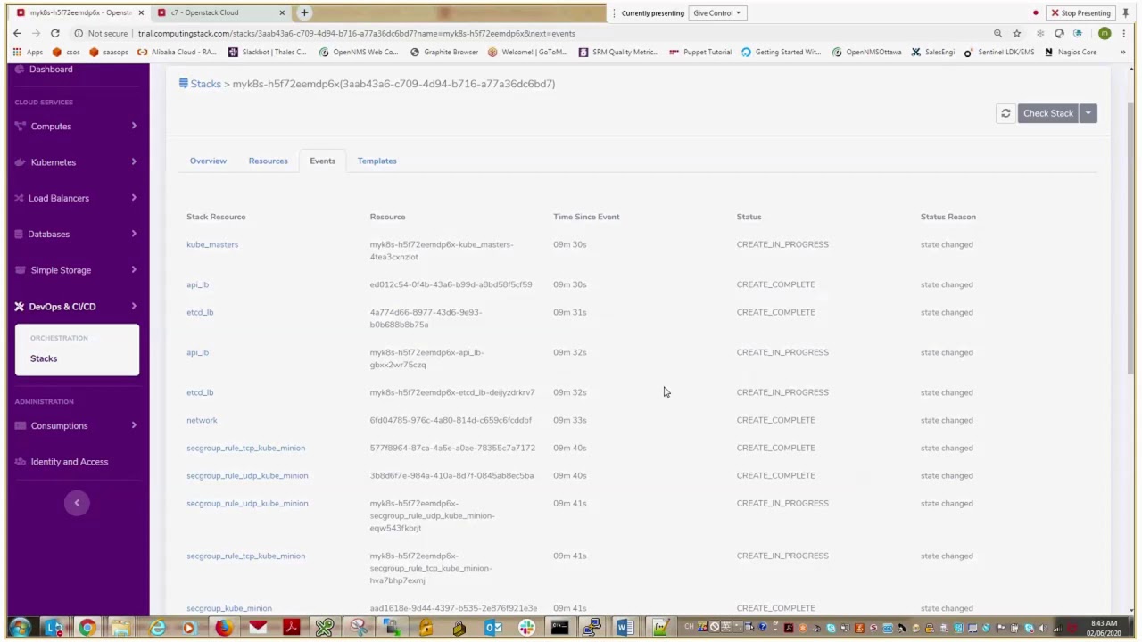Click the refresh stack icon button
Viewport: 1142px width, 642px height.
(x=1005, y=113)
